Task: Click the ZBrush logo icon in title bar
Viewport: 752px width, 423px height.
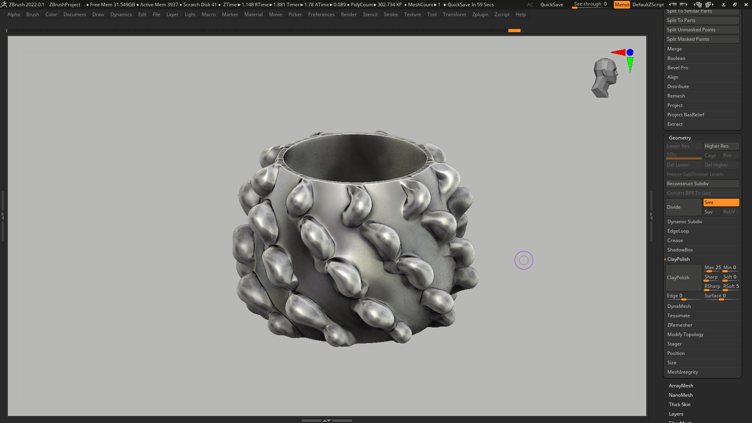Action: [x=4, y=5]
